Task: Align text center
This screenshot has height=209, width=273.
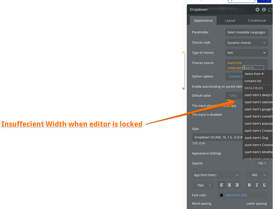Action: (x=229, y=185)
